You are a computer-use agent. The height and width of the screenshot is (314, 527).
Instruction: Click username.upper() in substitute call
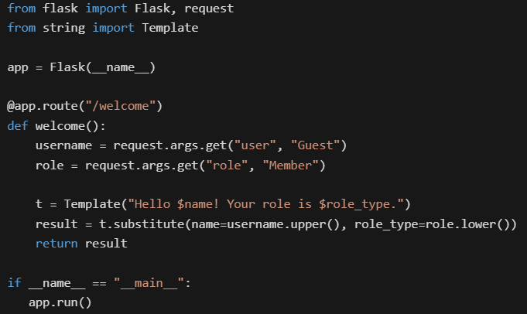point(283,224)
